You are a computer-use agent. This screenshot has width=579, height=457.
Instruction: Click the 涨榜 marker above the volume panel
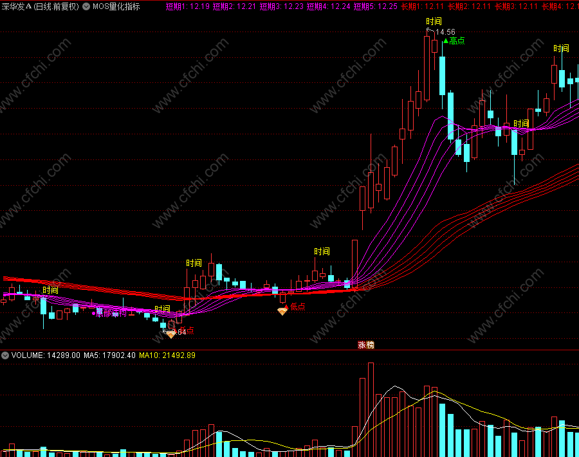(366, 345)
